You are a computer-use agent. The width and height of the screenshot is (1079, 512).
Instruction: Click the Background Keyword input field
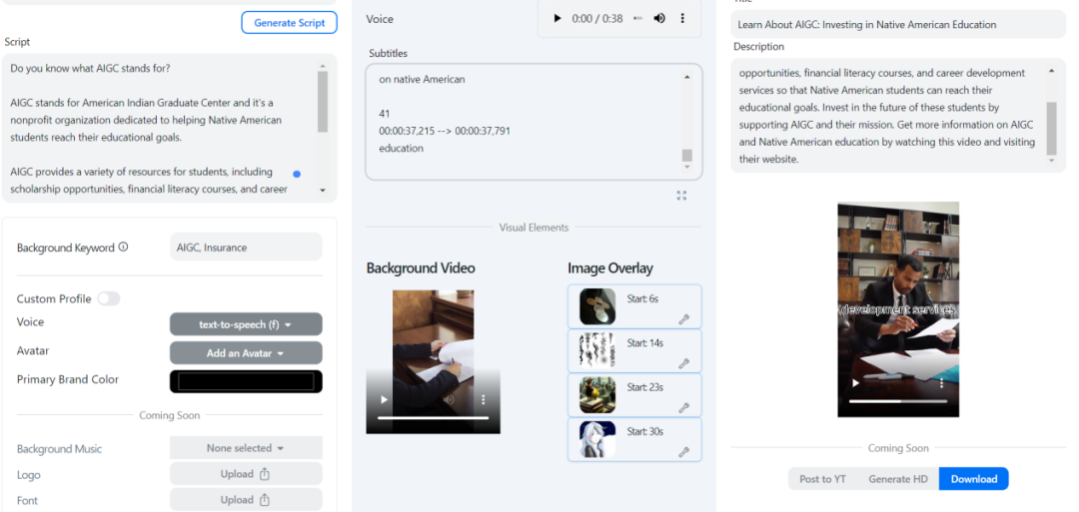point(246,247)
